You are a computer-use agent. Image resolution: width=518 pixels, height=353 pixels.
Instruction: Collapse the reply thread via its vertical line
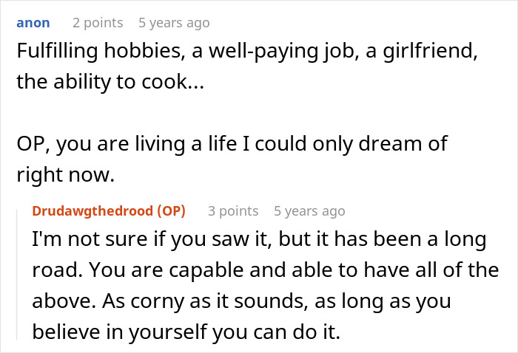16,274
